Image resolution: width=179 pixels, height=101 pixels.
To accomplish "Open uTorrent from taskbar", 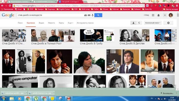I will 36,98.
